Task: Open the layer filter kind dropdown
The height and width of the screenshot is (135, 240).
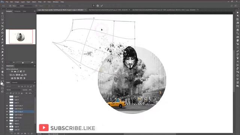Action: pos(12,87)
